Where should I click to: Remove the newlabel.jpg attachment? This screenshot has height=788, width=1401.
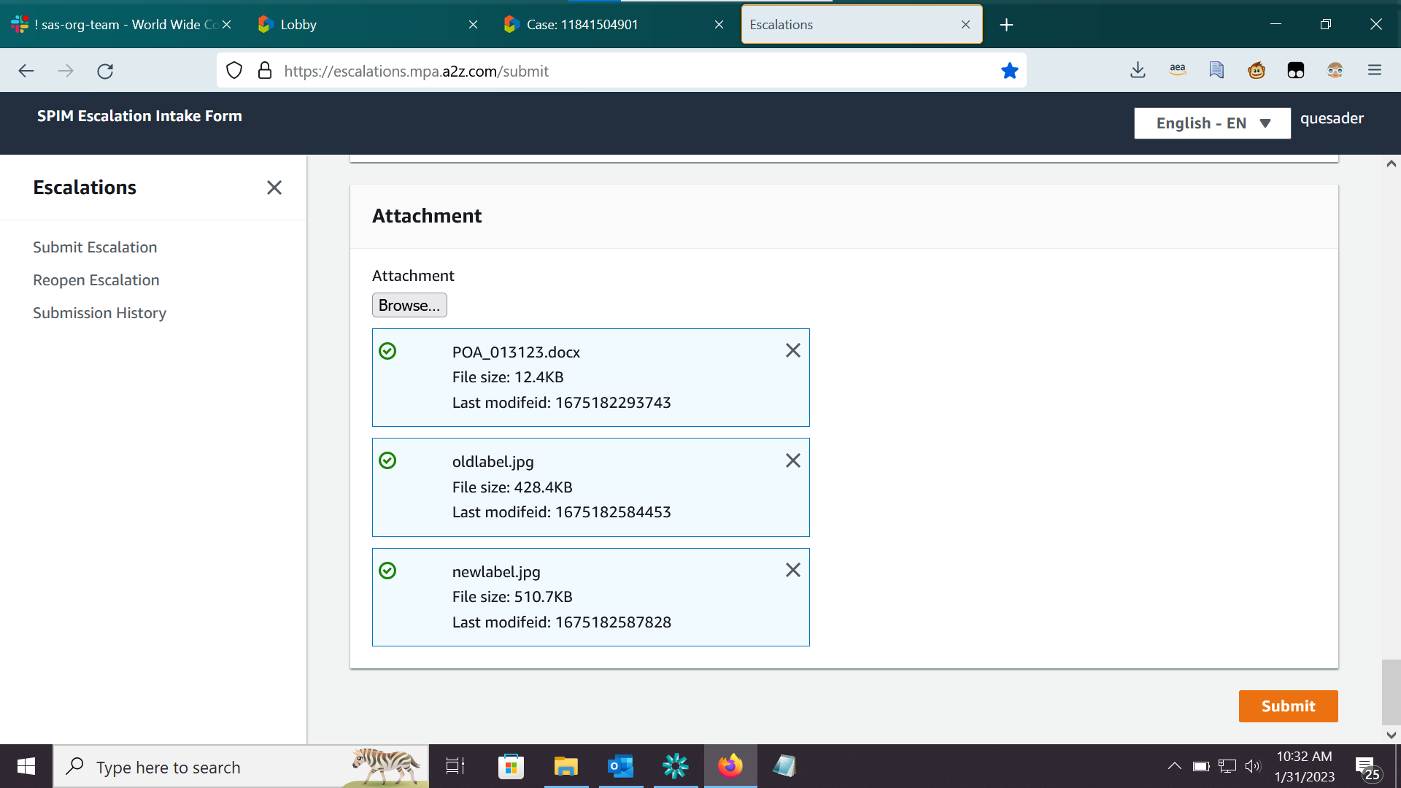[x=792, y=570]
